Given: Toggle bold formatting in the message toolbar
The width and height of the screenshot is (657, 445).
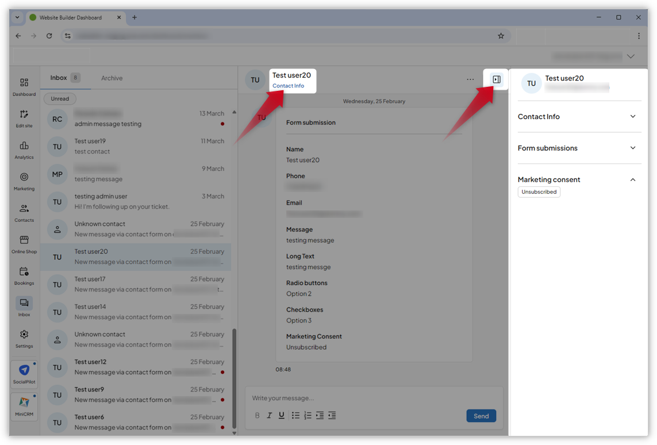Looking at the screenshot, I should [257, 415].
